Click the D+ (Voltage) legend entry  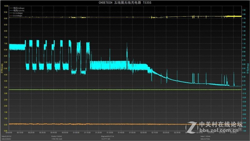pos(16,13)
